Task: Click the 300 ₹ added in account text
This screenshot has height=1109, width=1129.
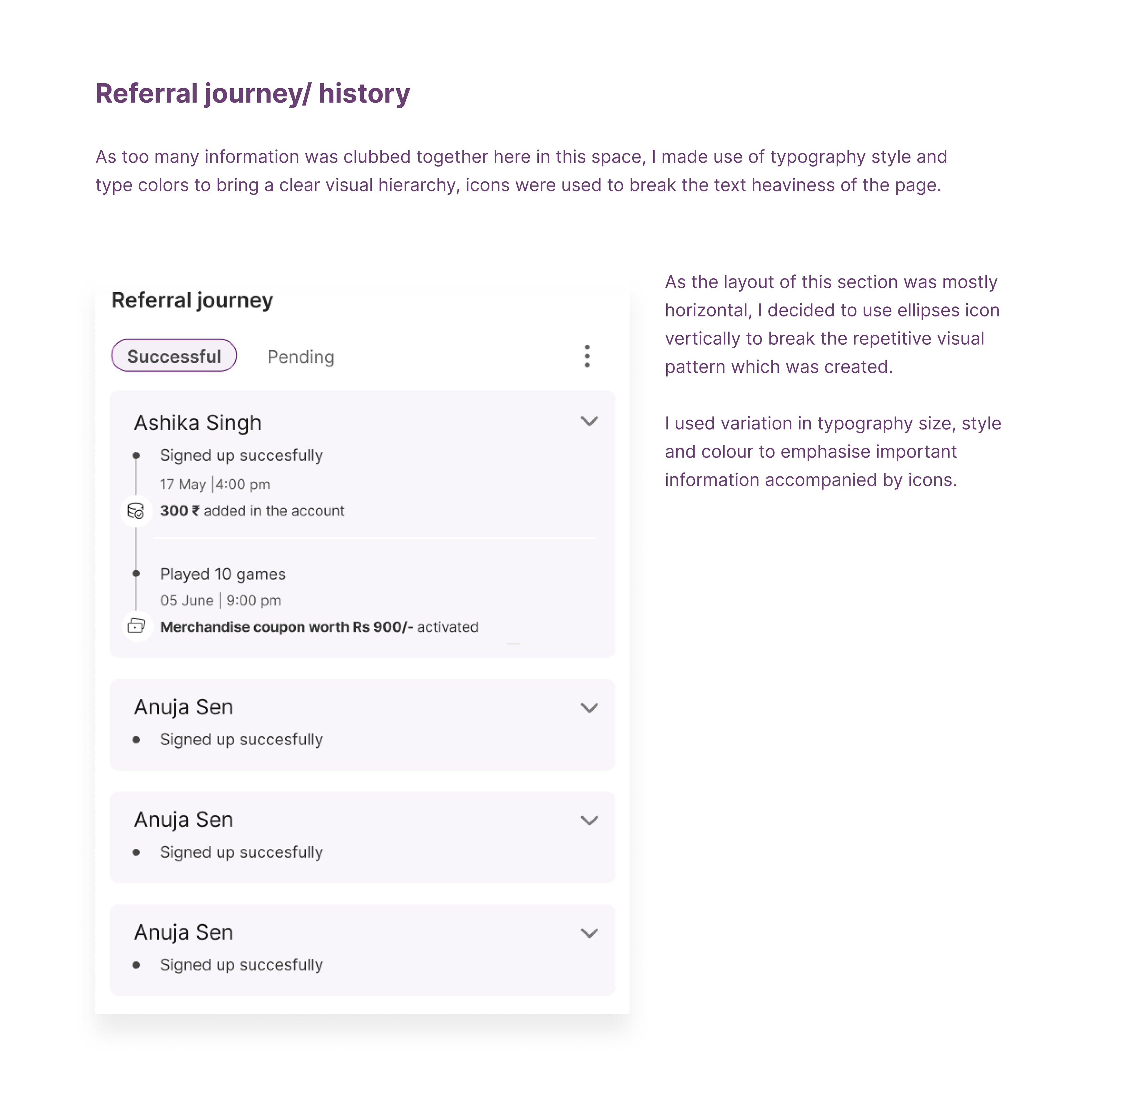Action: click(x=252, y=511)
